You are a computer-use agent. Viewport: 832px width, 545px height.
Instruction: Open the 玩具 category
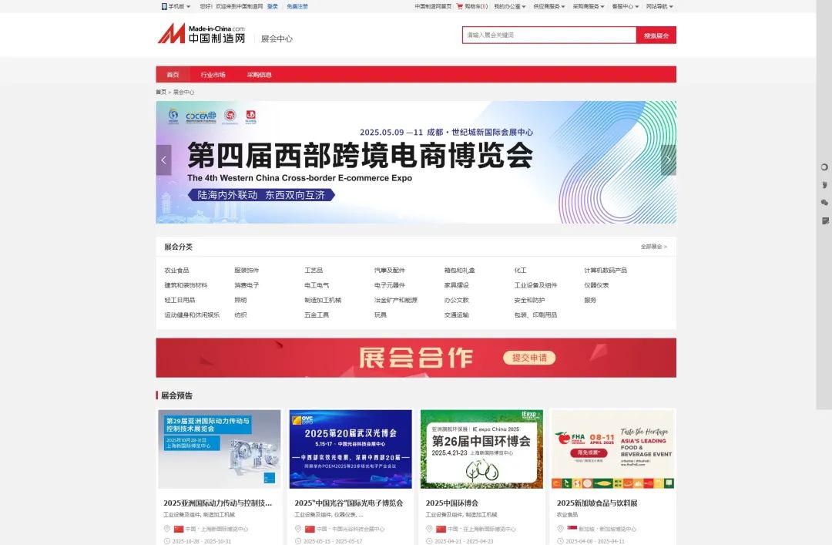pyautogui.click(x=381, y=315)
